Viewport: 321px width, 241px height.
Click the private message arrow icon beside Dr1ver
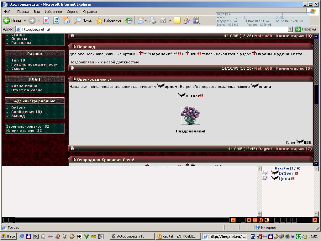coord(265,173)
